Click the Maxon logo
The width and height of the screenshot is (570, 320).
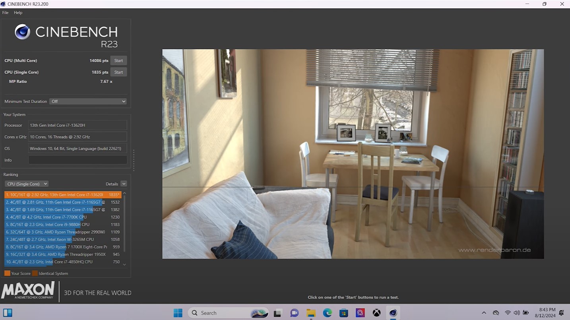pos(28,291)
